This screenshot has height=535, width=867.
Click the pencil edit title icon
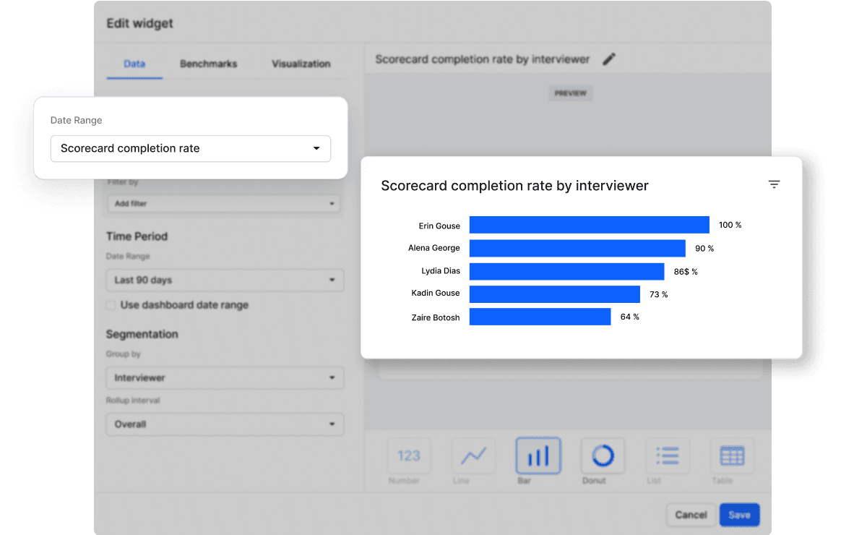pos(609,59)
